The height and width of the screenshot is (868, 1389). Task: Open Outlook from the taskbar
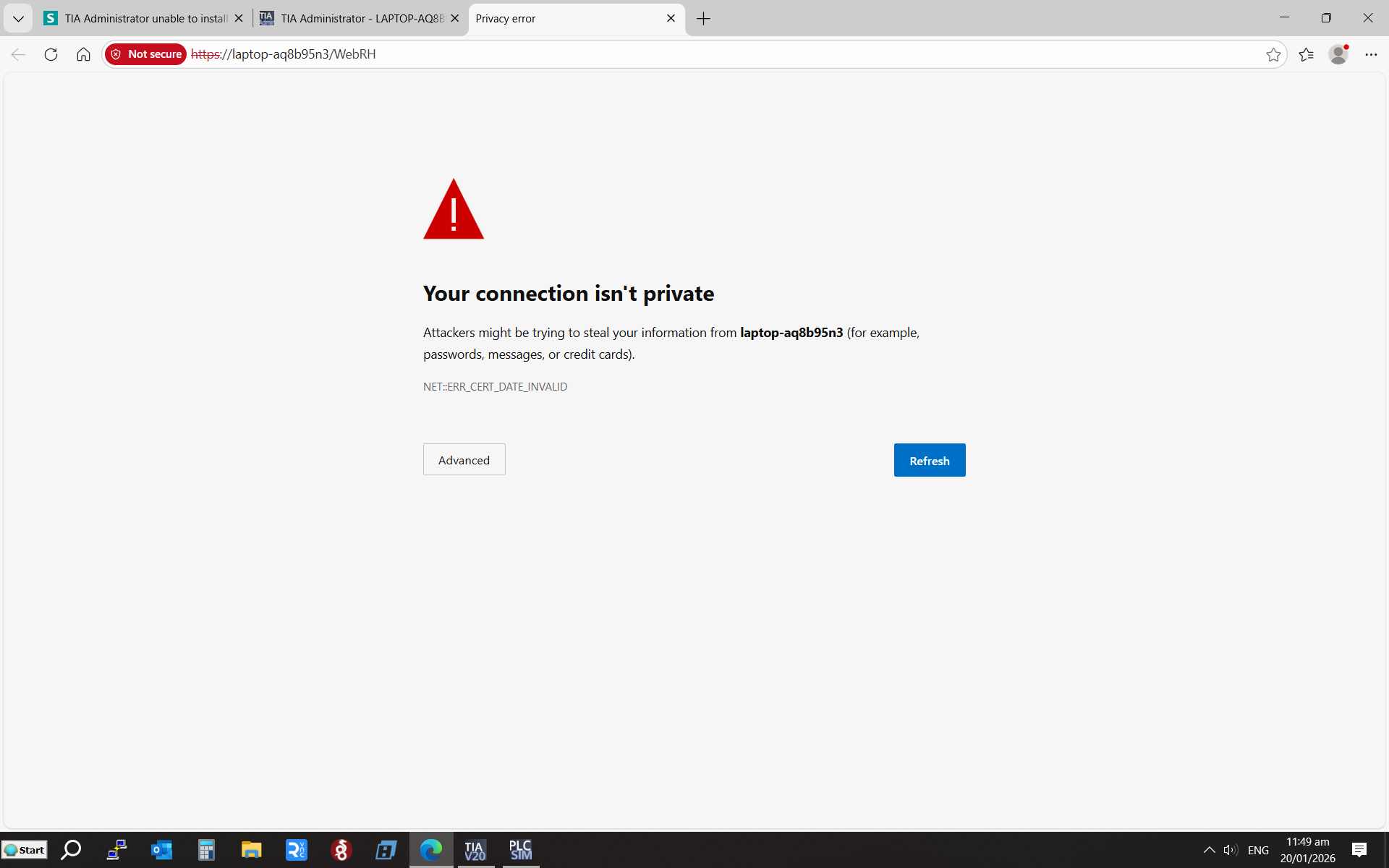click(161, 850)
